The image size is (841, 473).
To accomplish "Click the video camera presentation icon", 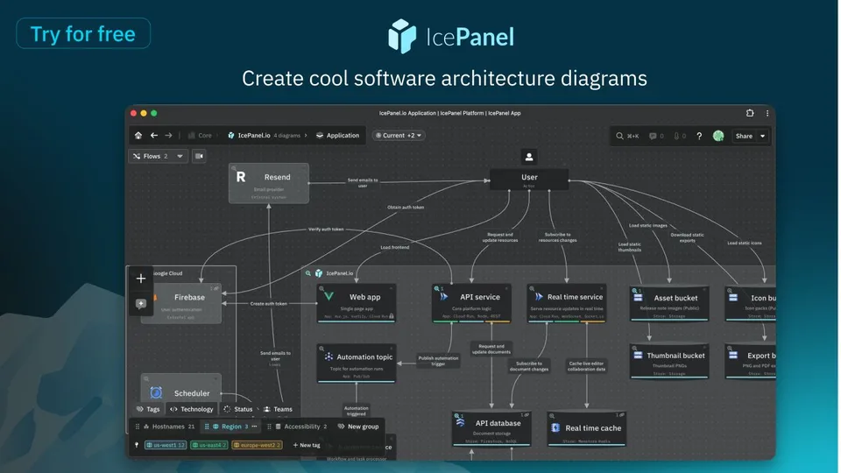I will click(x=199, y=156).
